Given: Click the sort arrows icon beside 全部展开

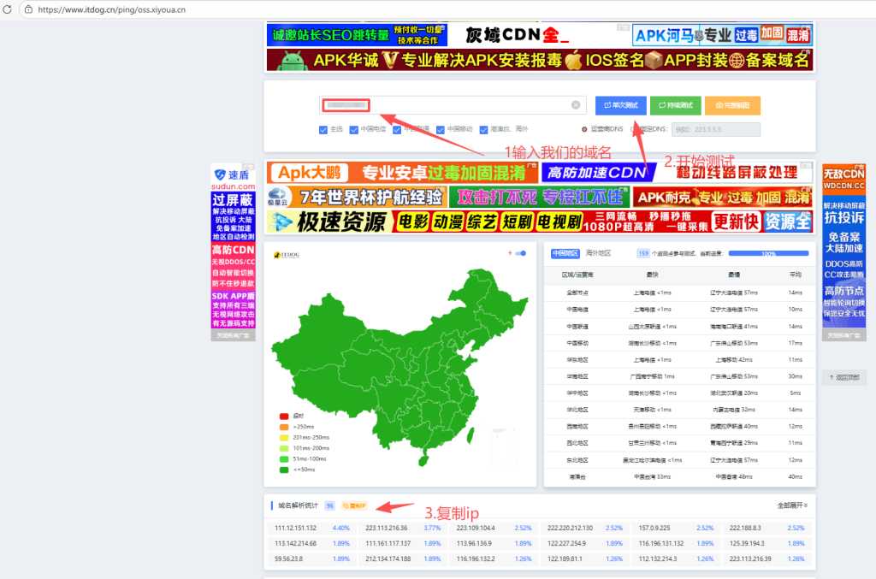Looking at the screenshot, I should pos(804,505).
